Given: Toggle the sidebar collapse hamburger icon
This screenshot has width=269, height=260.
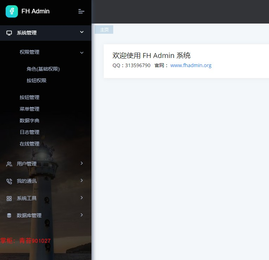Looking at the screenshot, I should point(81,11).
